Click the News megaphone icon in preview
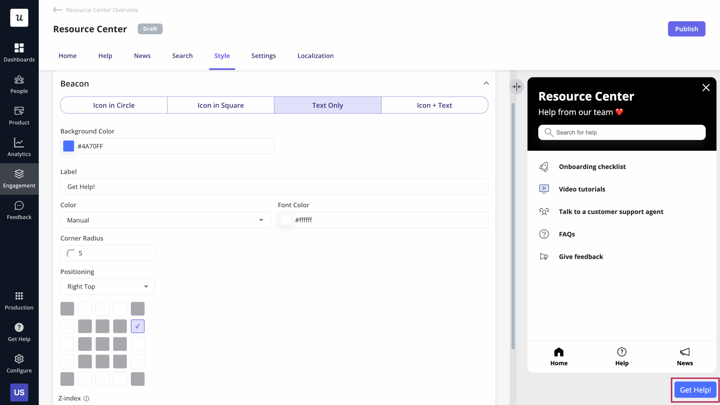The height and width of the screenshot is (405, 720). pyautogui.click(x=685, y=352)
